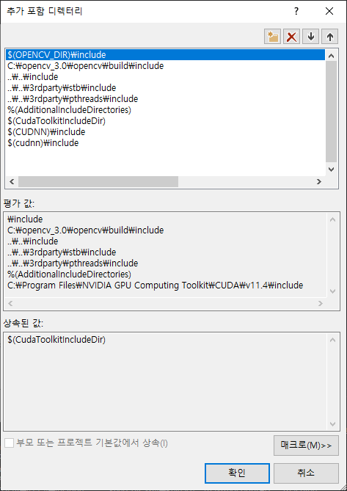Select the $(OPENCV_DIR)\include entry
The height and width of the screenshot is (491, 347).
pos(165,55)
